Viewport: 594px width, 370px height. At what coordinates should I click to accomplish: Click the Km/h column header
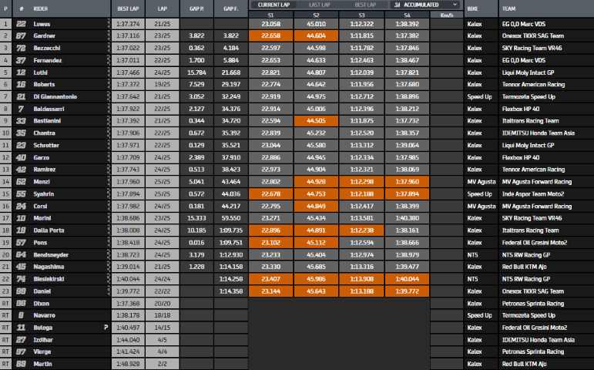[x=447, y=15]
